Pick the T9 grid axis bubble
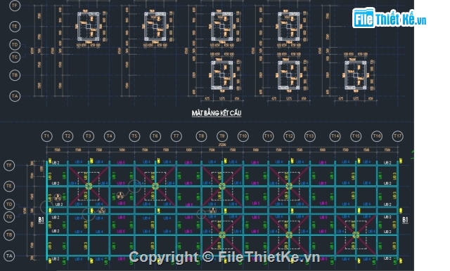The image size is (450, 271). click(222, 136)
